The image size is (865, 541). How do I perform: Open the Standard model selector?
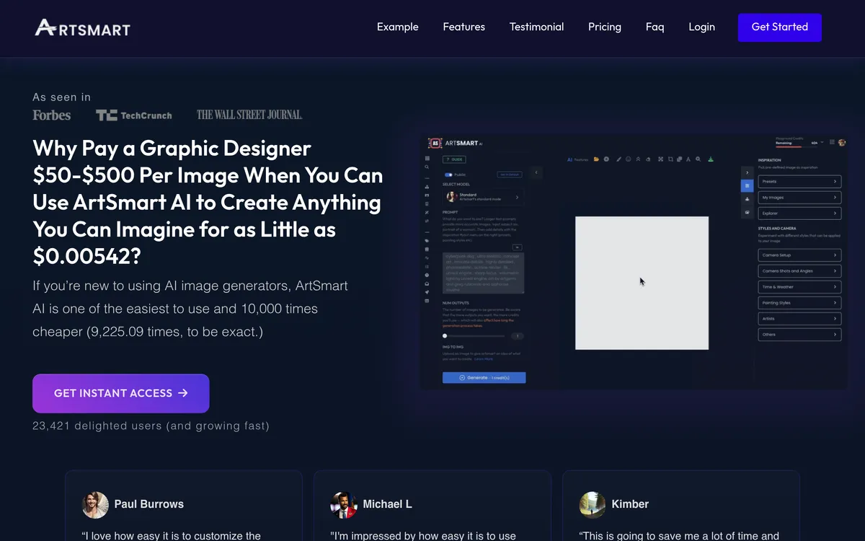click(x=483, y=197)
